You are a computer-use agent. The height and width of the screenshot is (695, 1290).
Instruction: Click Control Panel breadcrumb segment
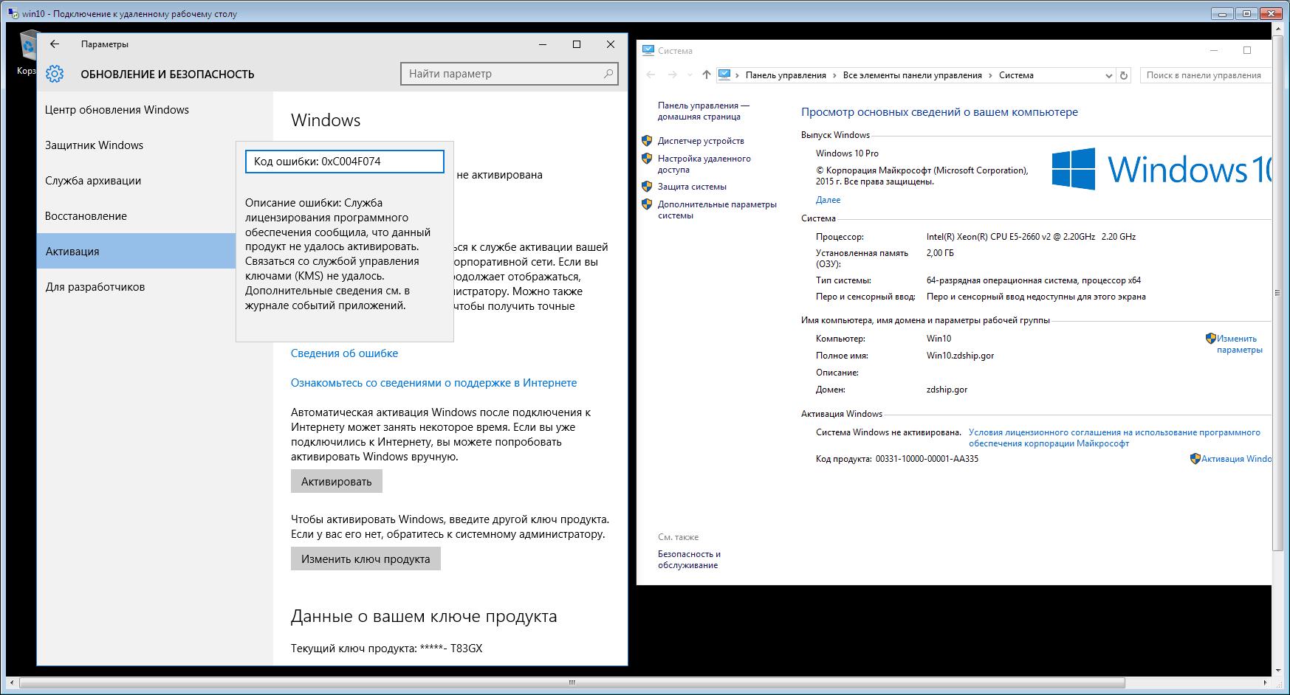[786, 75]
